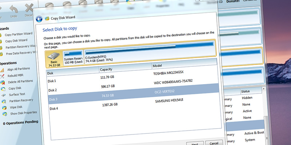The image size is (291, 145).
Task: Click the Partition Recovery operation icon
Action: pyautogui.click(x=4, y=101)
